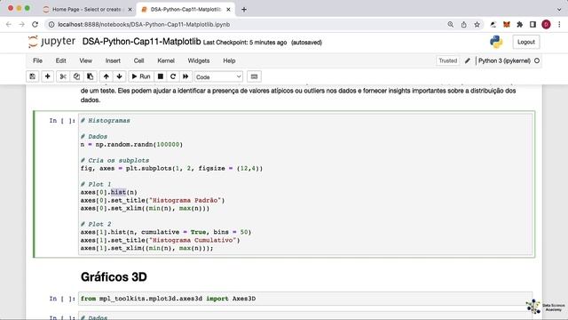The height and width of the screenshot is (320, 568).
Task: Click the site info icon before localhost
Action: (51, 24)
